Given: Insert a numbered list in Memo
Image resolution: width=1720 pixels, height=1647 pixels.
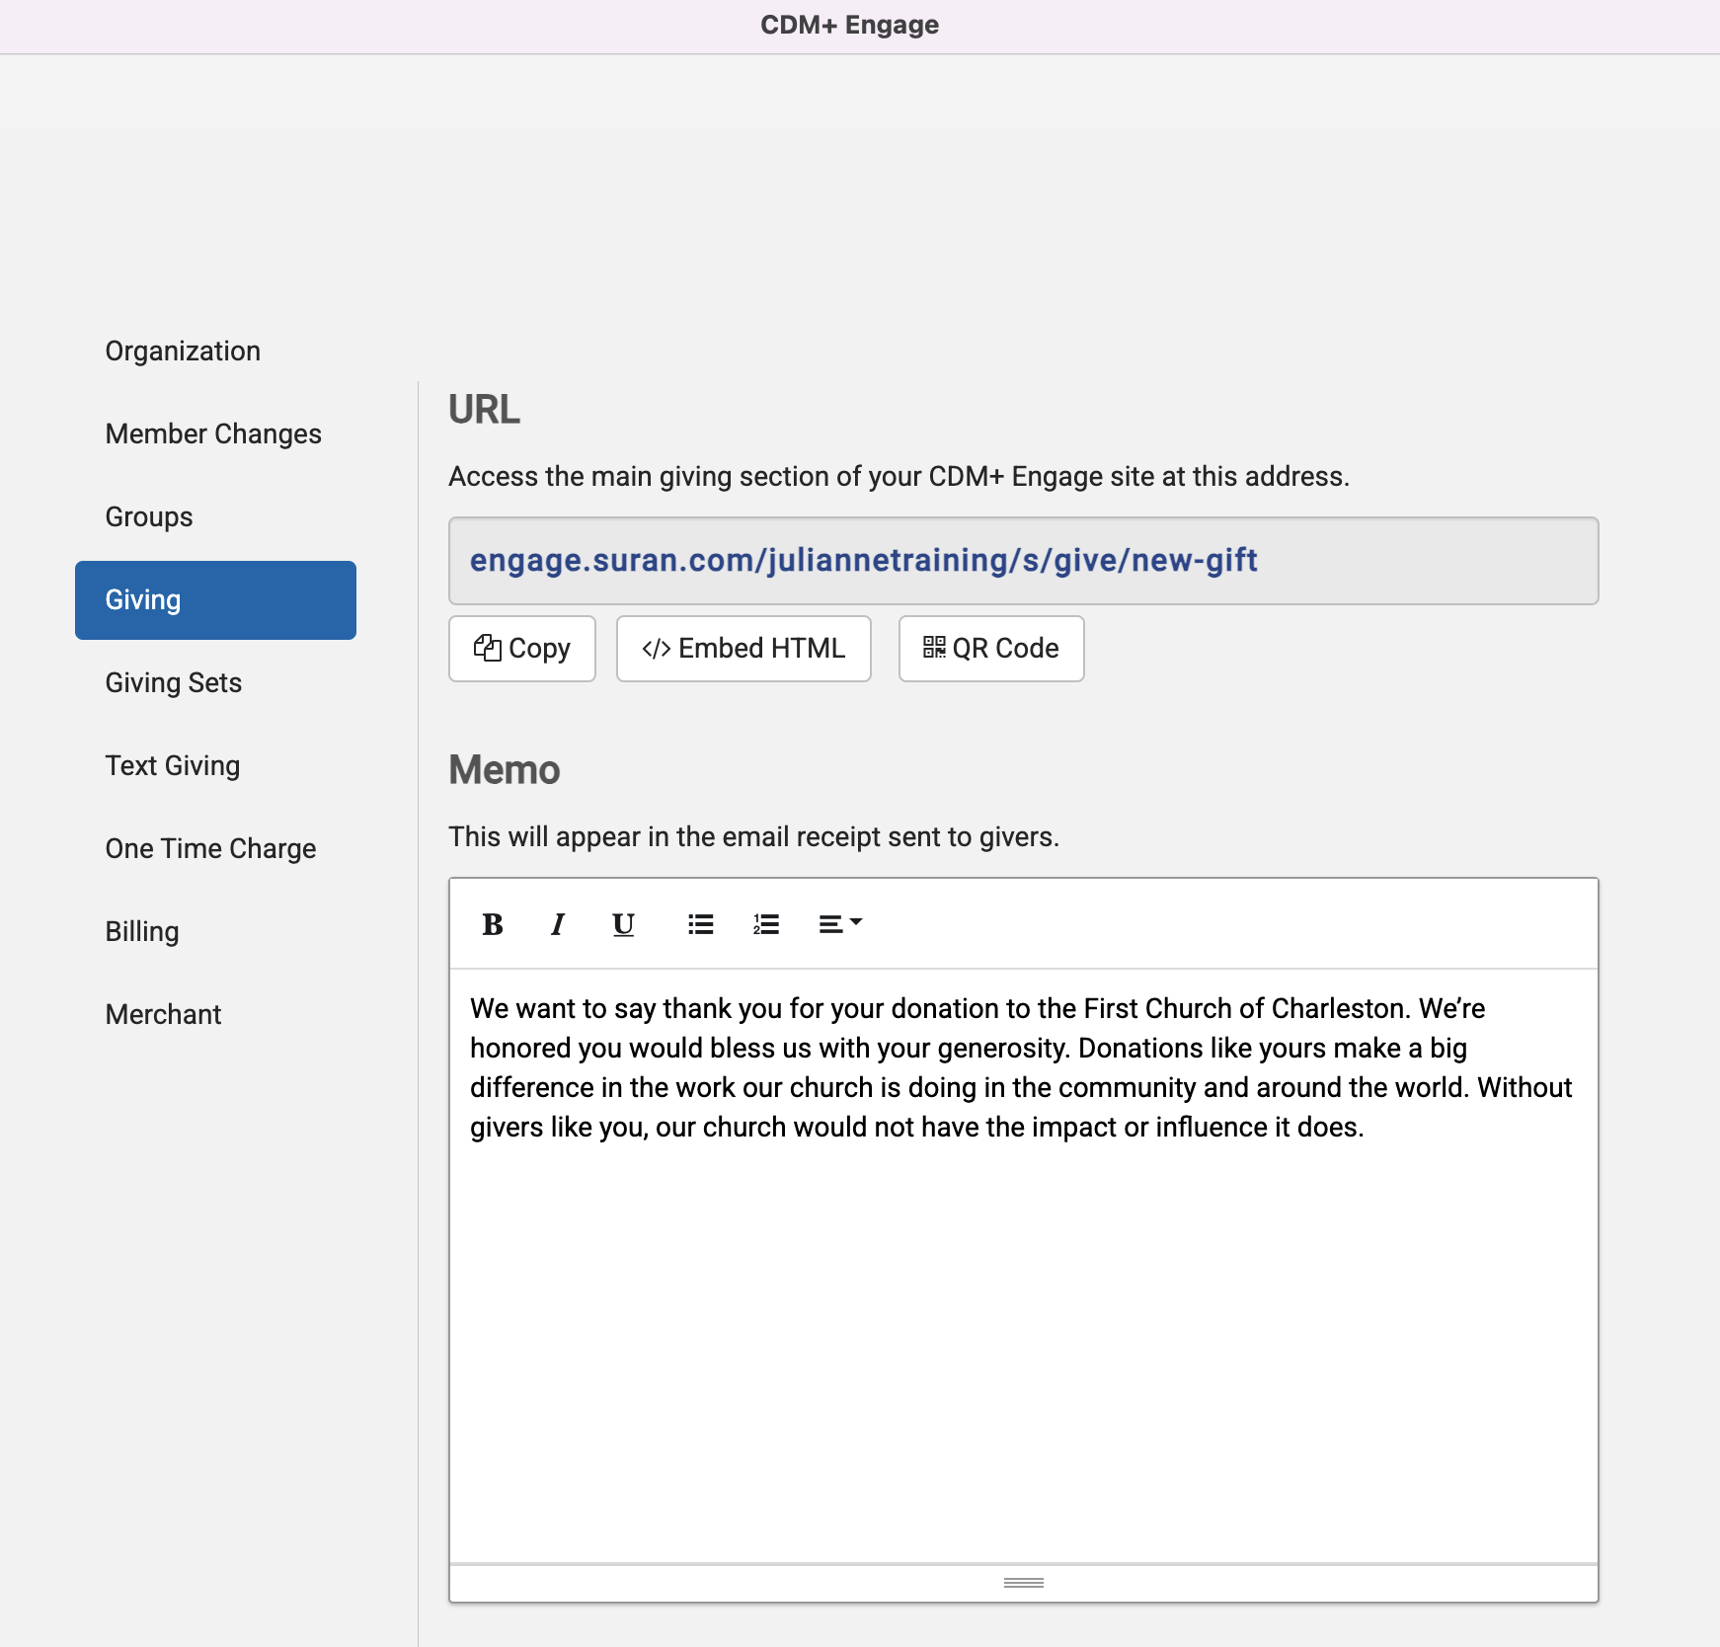Looking at the screenshot, I should pos(766,924).
